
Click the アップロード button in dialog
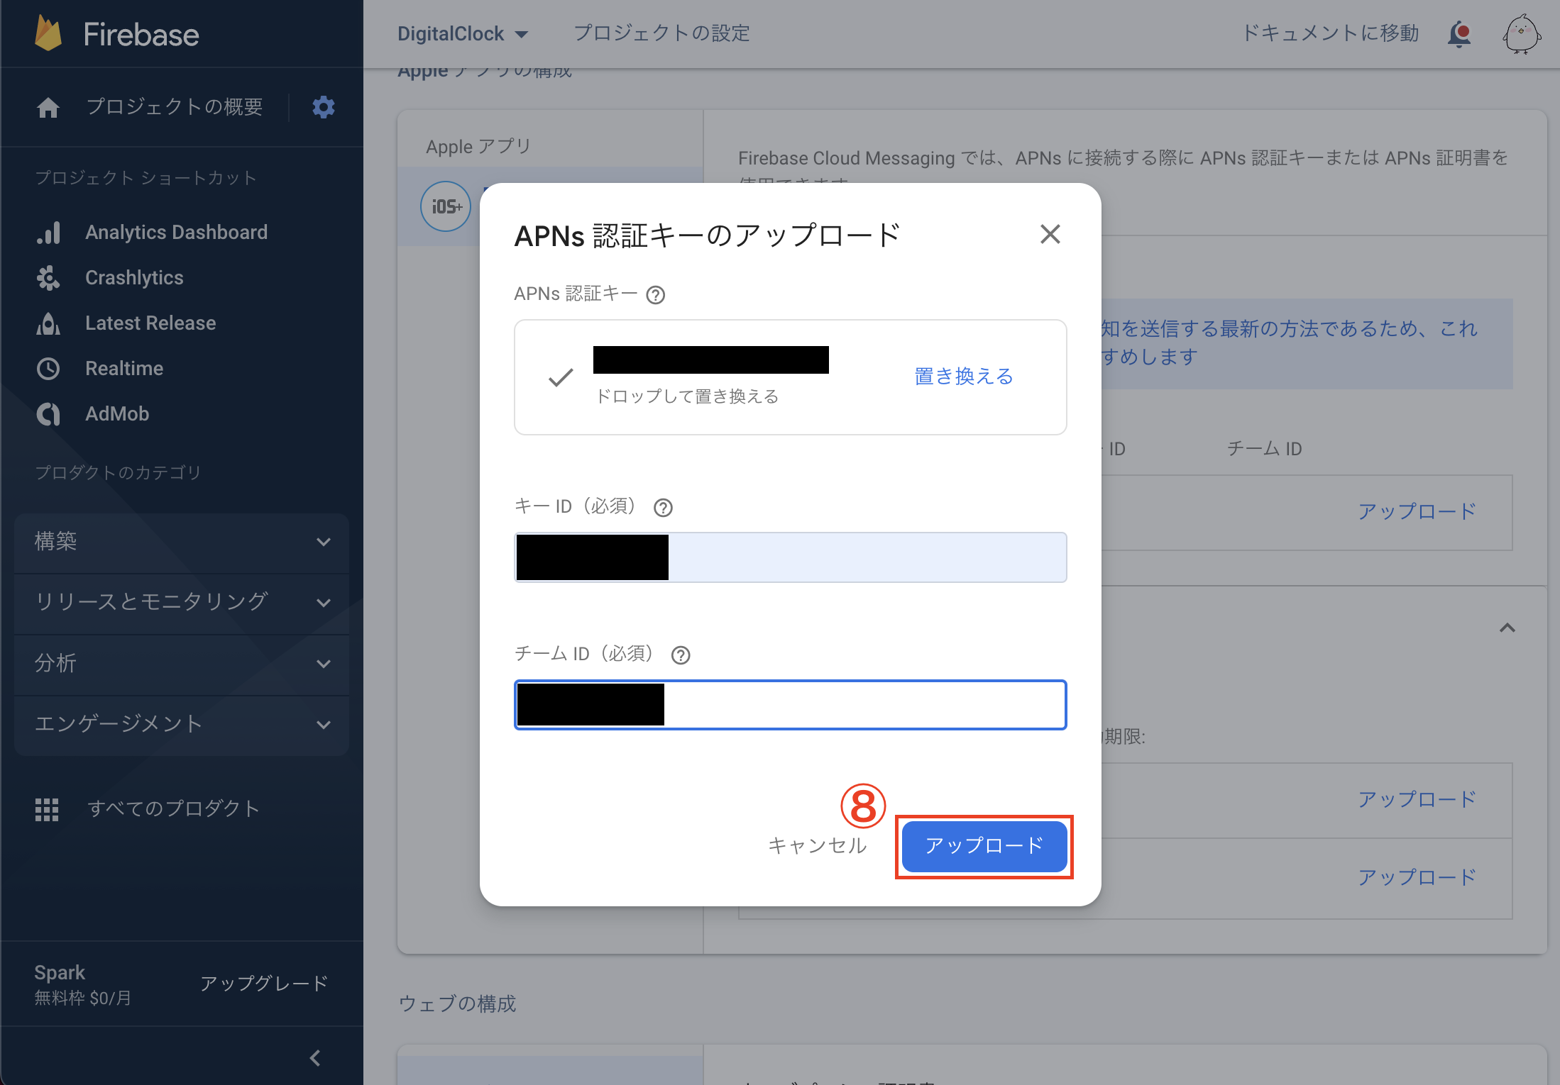984,846
